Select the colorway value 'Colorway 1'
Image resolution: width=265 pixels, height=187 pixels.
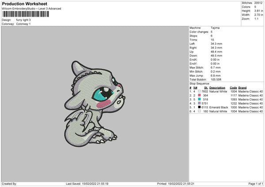click(23, 24)
